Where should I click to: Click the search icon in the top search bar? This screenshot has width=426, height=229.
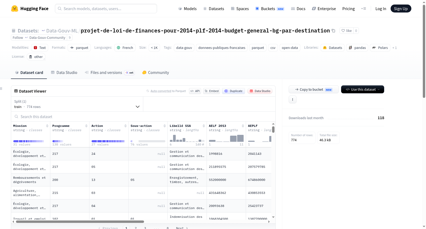60,9
